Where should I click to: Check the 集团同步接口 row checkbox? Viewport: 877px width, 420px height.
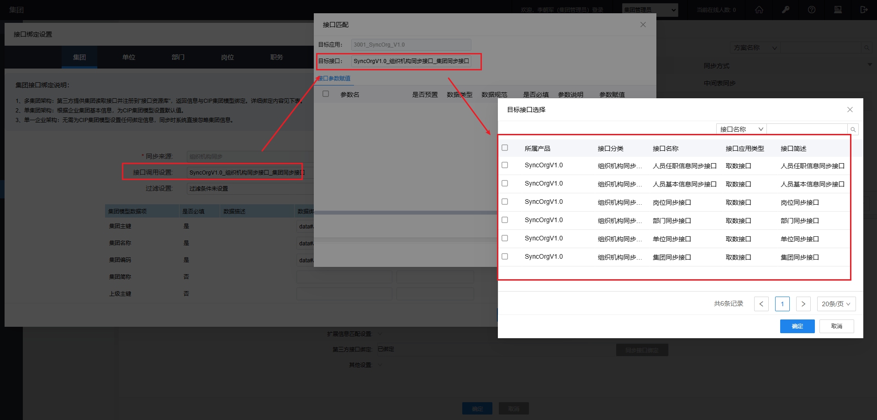tap(505, 256)
